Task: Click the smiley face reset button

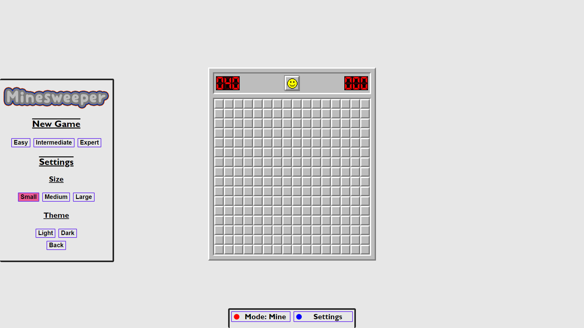Action: point(292,83)
